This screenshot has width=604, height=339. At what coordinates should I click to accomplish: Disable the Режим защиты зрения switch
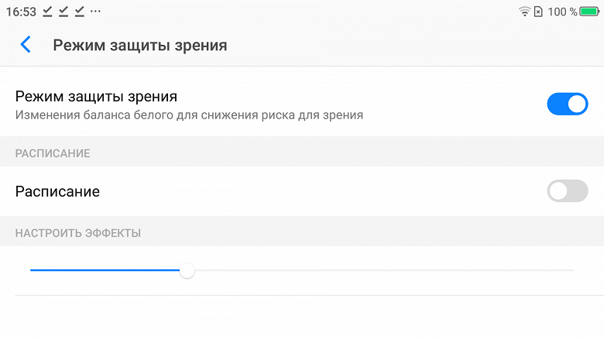click(x=568, y=104)
